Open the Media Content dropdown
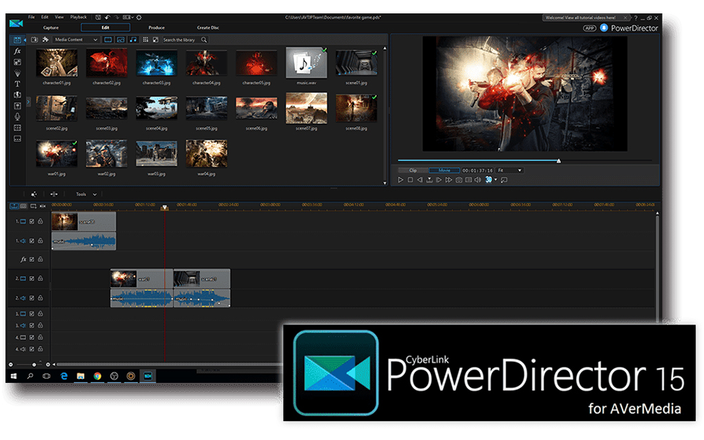The height and width of the screenshot is (440, 704). click(75, 39)
